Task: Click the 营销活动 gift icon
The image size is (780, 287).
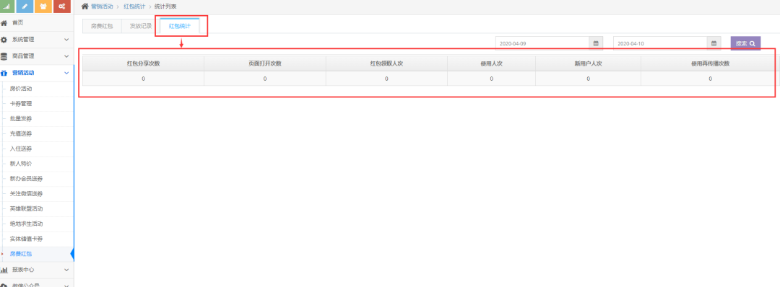Action: pyautogui.click(x=4, y=73)
